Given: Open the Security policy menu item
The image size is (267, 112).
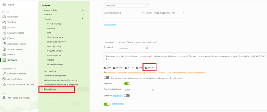Looking at the screenshot, I should point(54,46).
